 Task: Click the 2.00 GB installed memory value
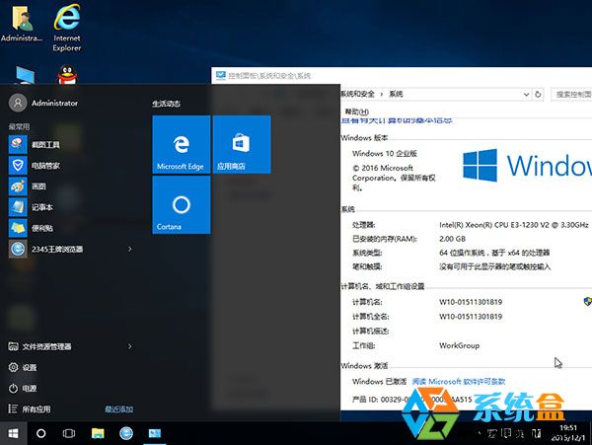pyautogui.click(x=452, y=239)
